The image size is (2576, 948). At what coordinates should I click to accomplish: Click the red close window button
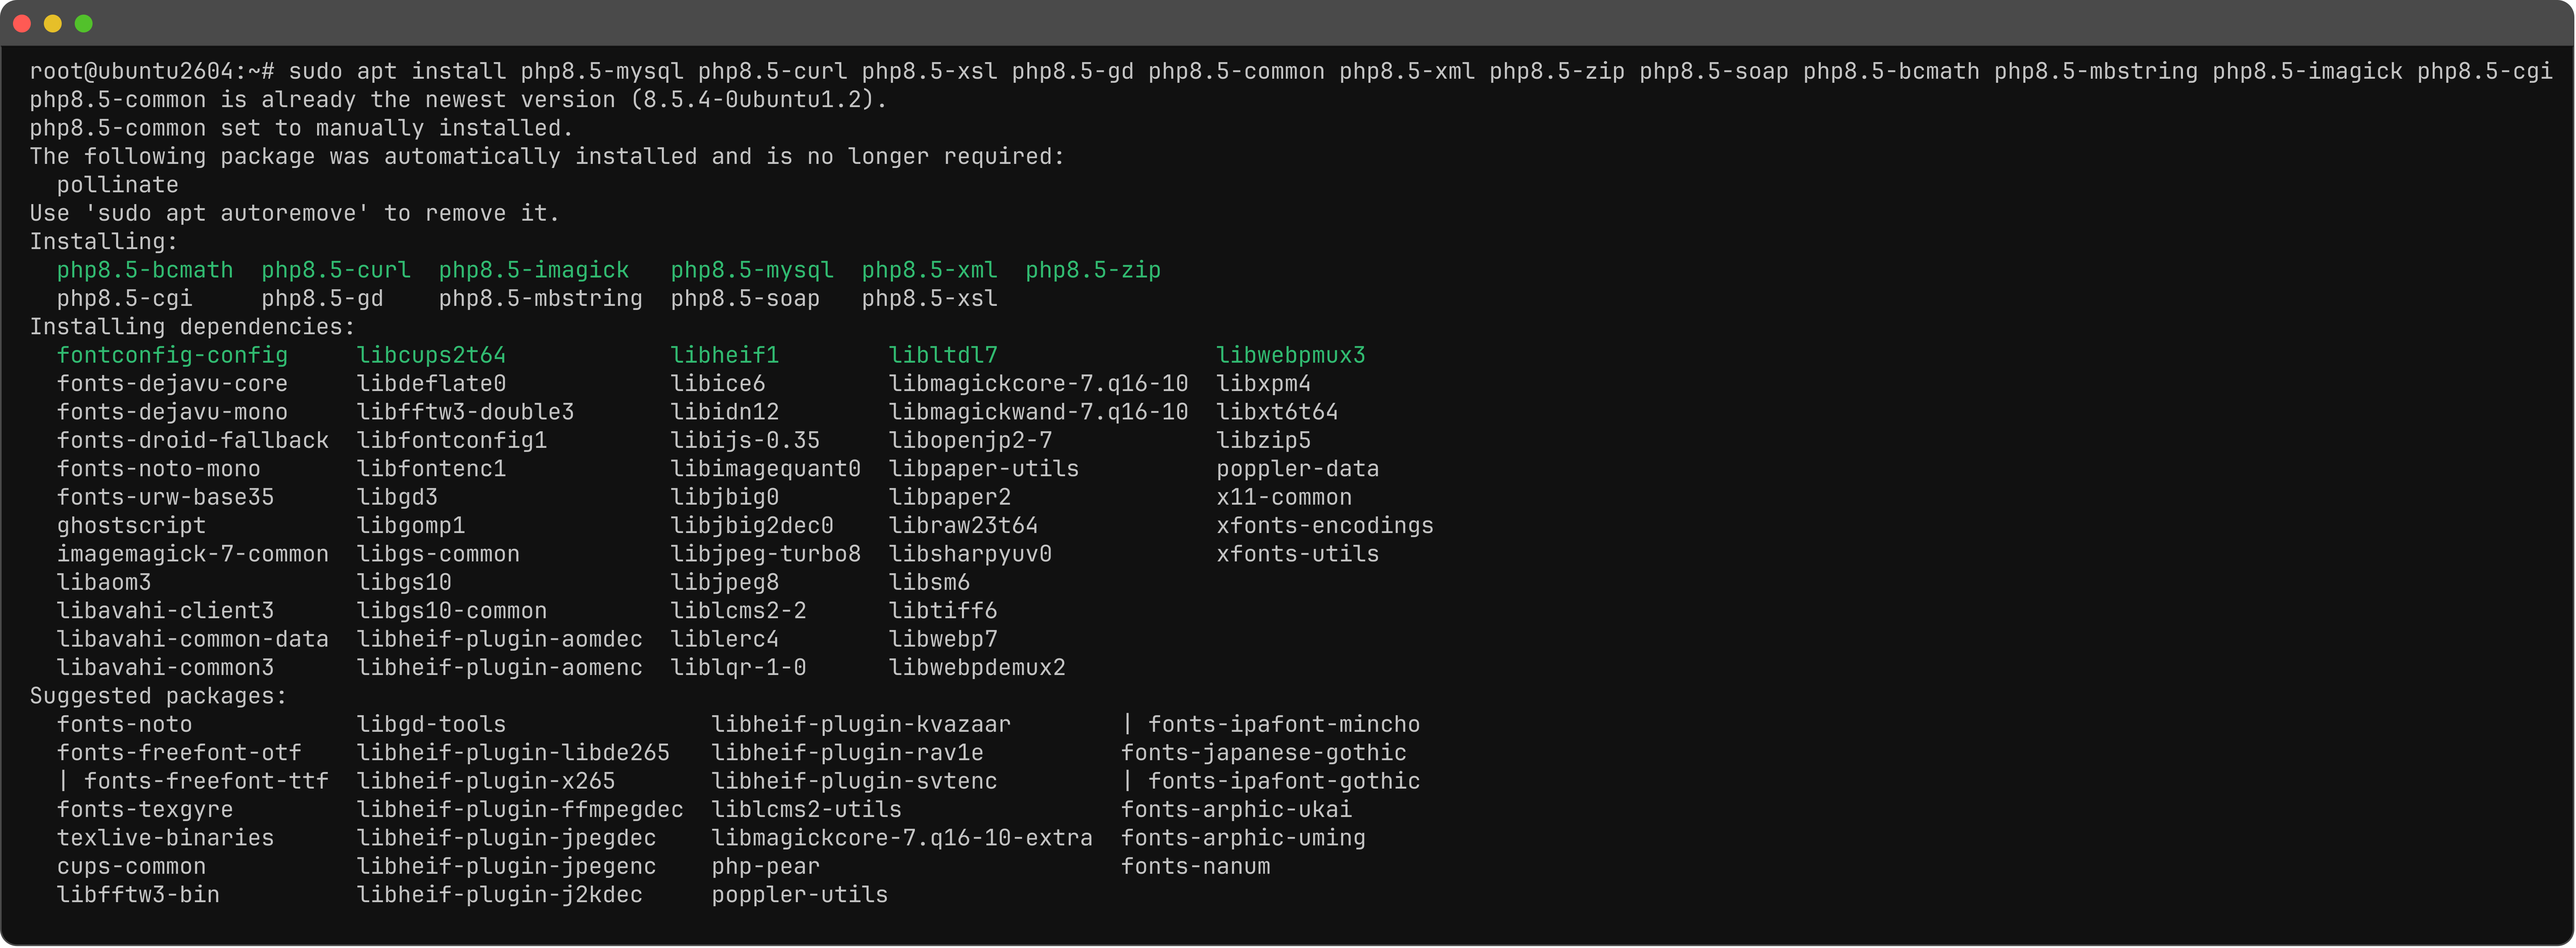pos(22,24)
